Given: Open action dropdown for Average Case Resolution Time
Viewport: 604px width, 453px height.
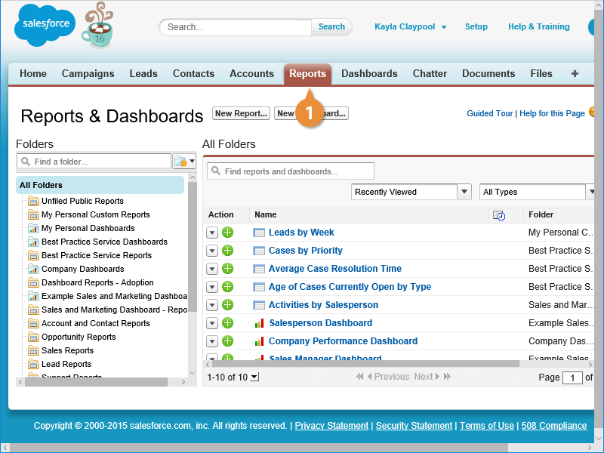Looking at the screenshot, I should click(x=212, y=269).
